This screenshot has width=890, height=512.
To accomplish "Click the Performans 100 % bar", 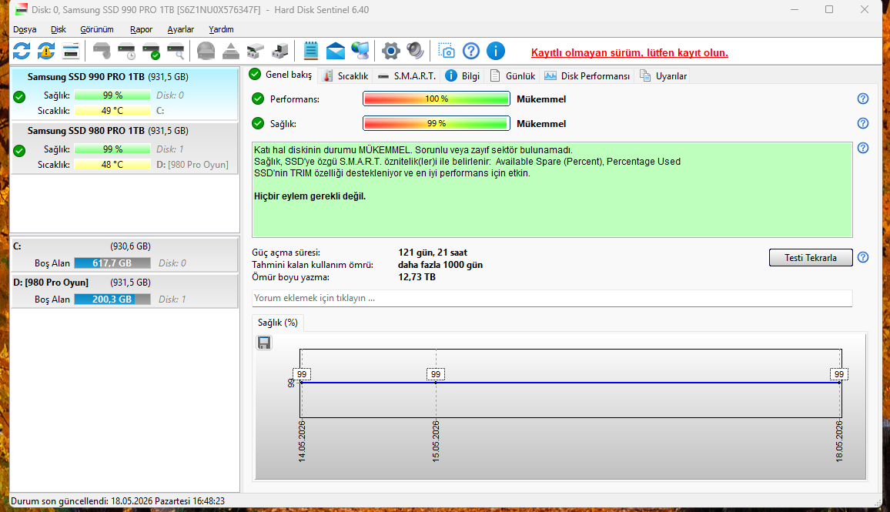I will (x=437, y=99).
